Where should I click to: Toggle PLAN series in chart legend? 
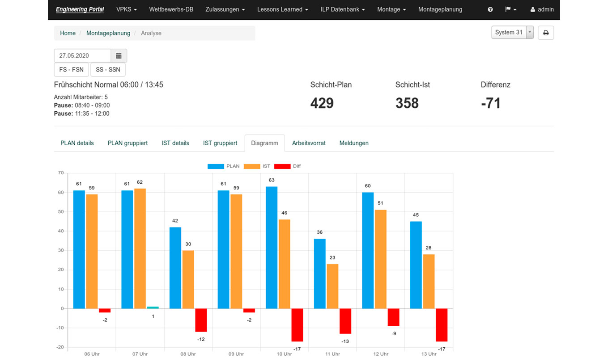tap(223, 166)
